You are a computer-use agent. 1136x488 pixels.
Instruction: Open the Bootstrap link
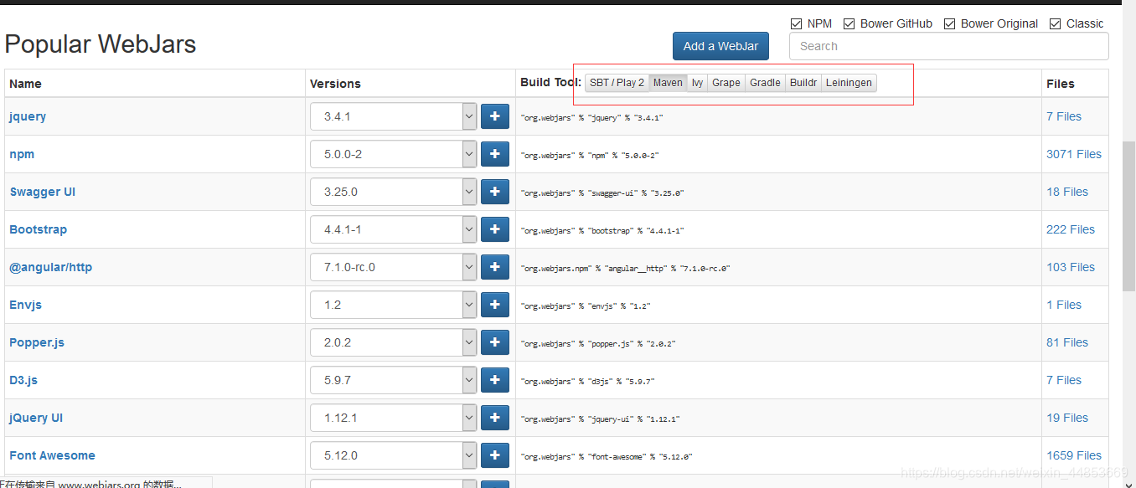[38, 229]
